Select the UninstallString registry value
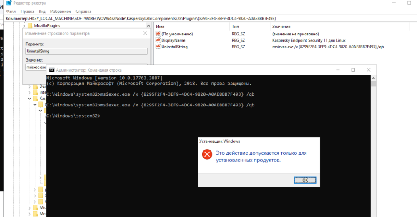The height and width of the screenshot is (217, 417). pos(174,47)
